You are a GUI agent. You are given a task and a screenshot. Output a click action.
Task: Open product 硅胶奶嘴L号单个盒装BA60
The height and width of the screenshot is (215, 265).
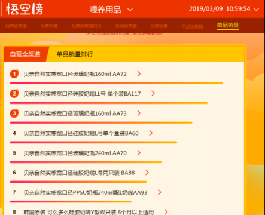tap(81, 133)
